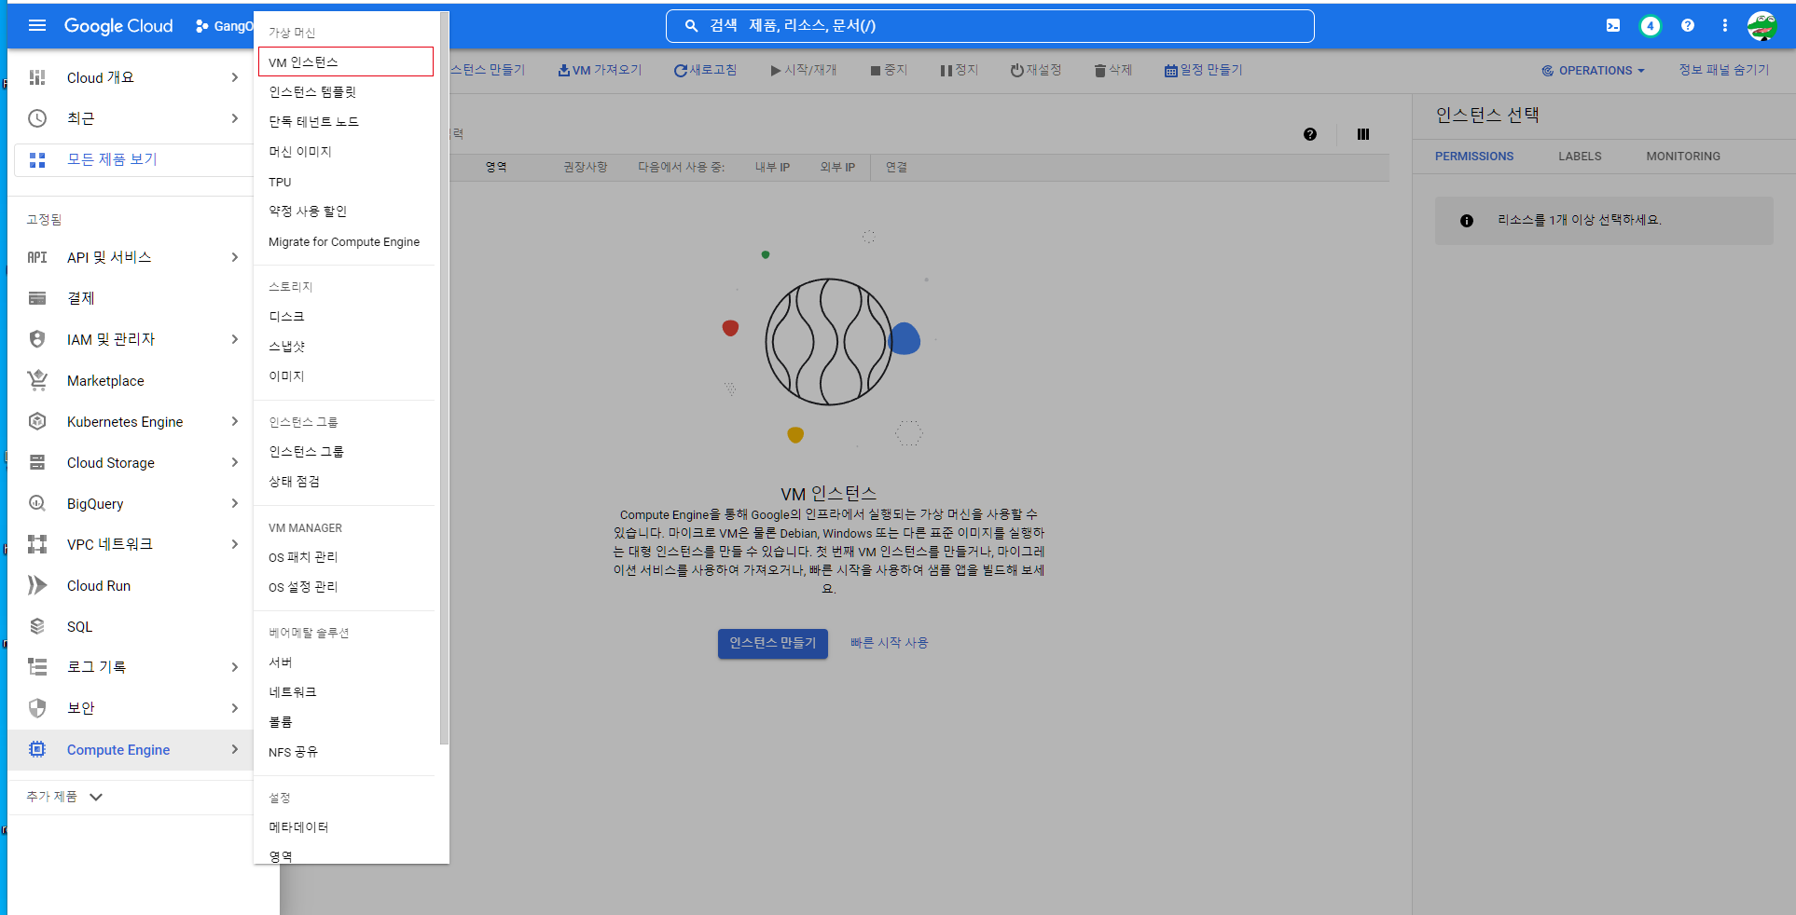Open the help icon in top header
Screen dimensions: 1796x915
point(1688,26)
